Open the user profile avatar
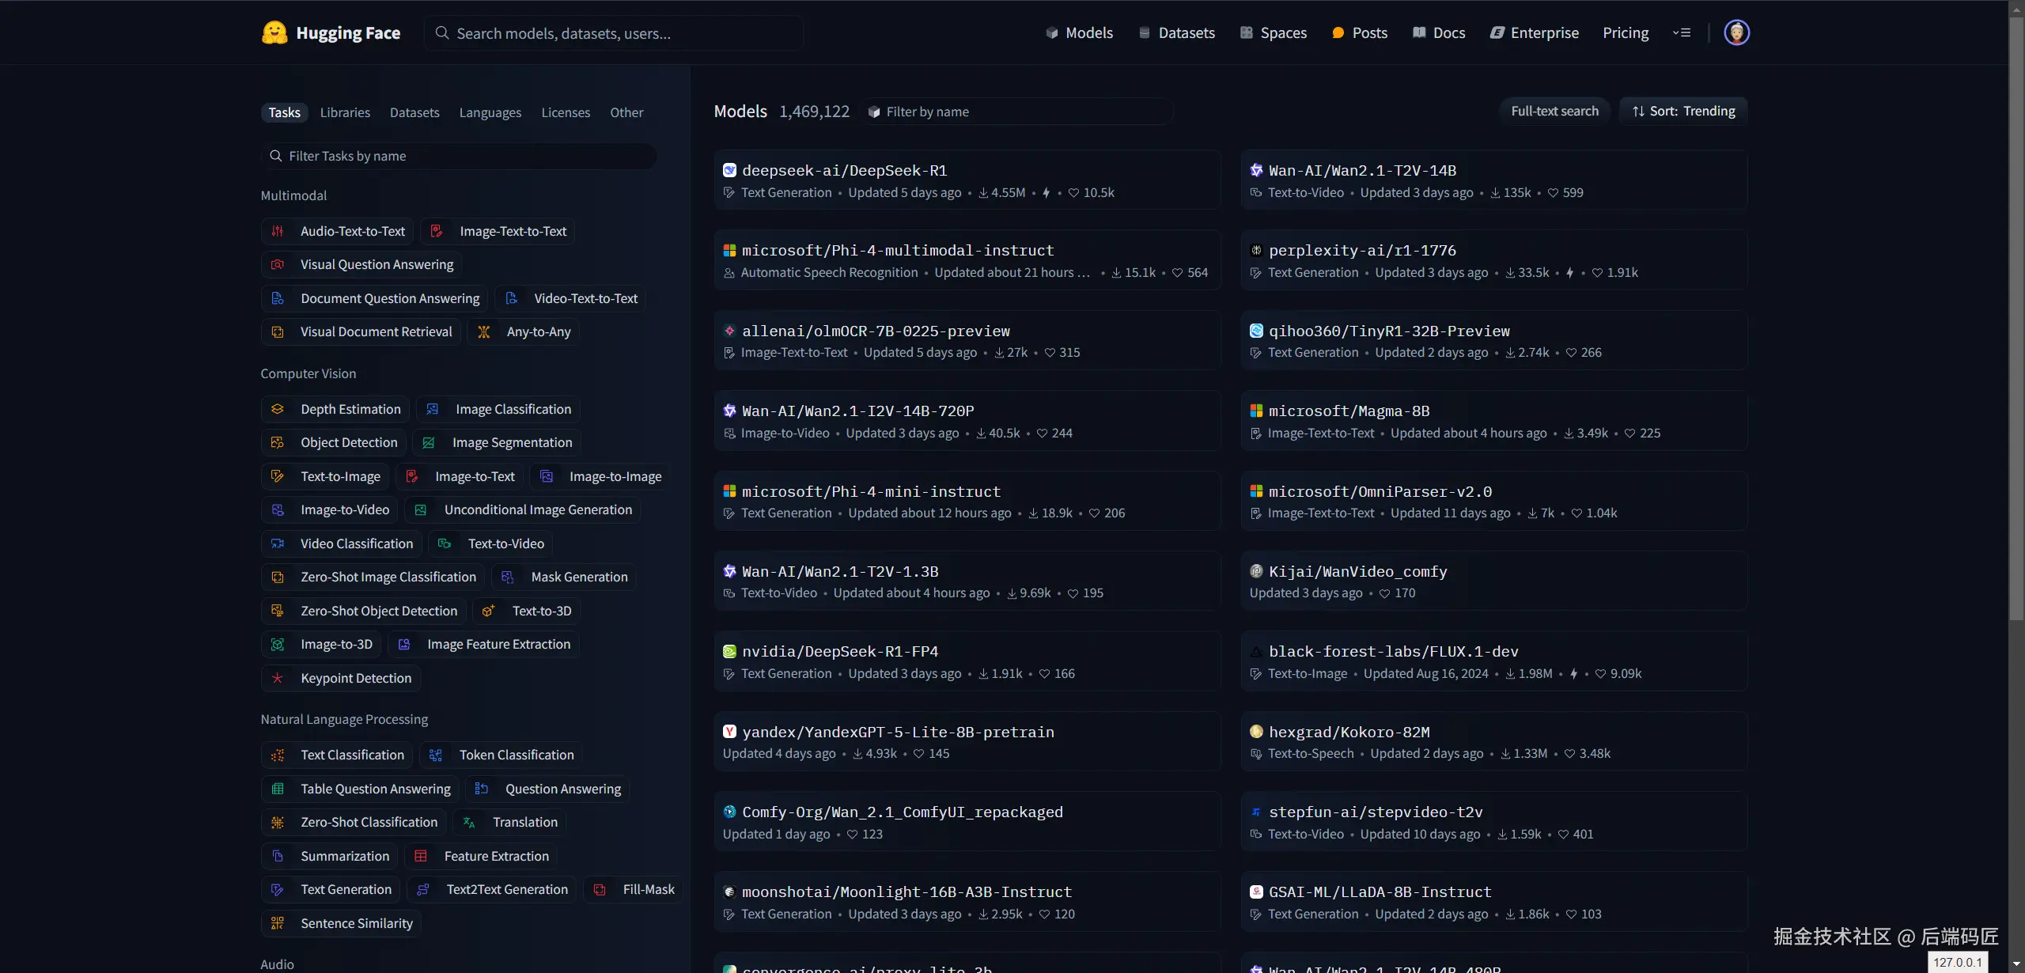Viewport: 2025px width, 973px height. click(x=1736, y=32)
